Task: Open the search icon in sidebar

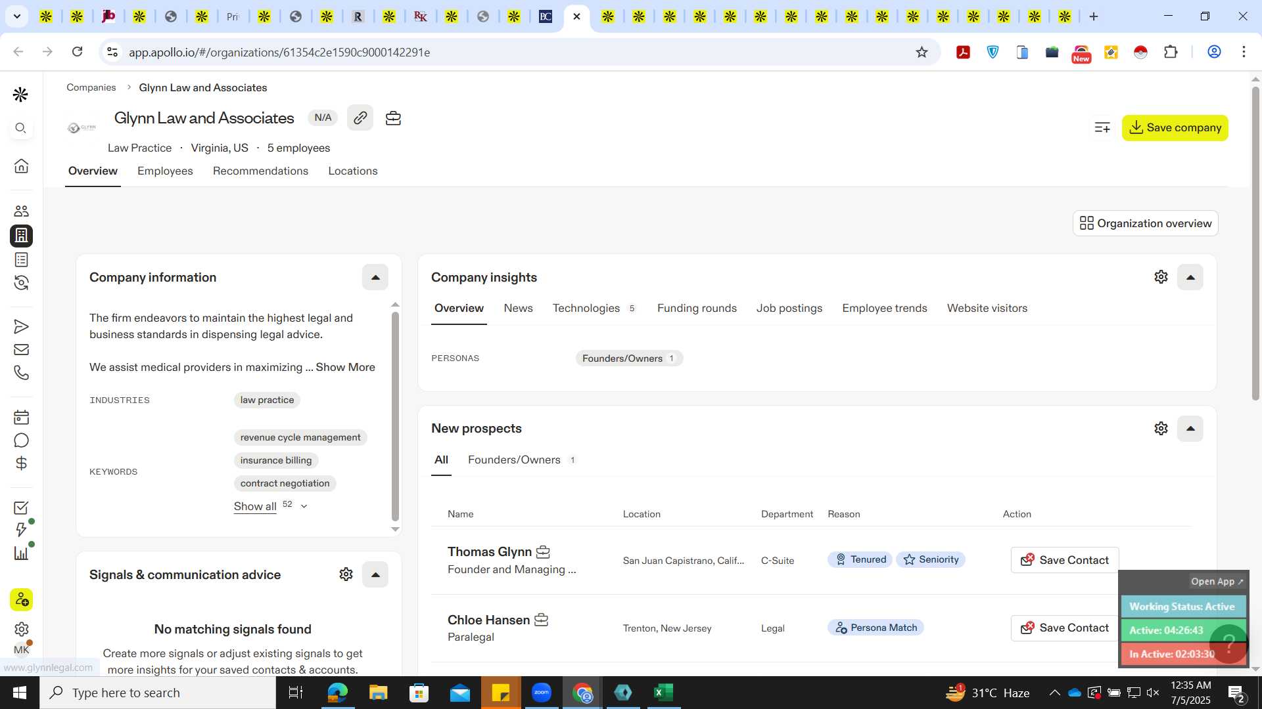Action: tap(21, 128)
